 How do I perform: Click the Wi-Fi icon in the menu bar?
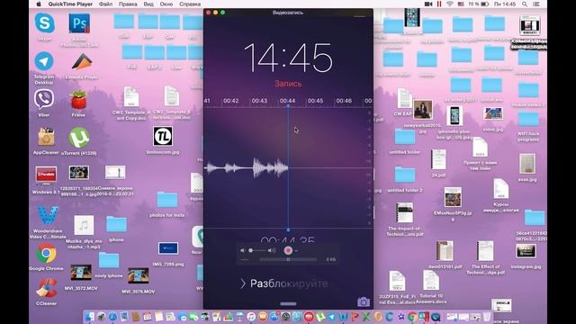pyautogui.click(x=450, y=4)
